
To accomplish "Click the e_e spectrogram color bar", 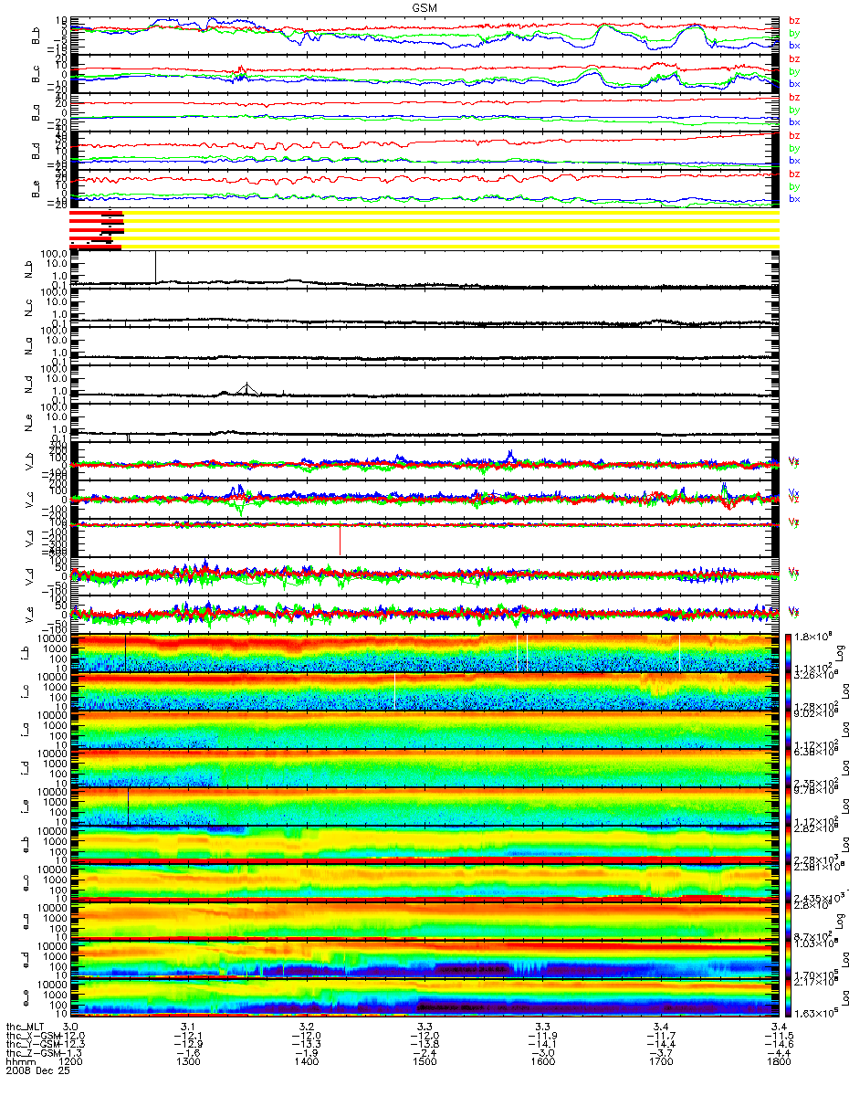I will pyautogui.click(x=789, y=998).
